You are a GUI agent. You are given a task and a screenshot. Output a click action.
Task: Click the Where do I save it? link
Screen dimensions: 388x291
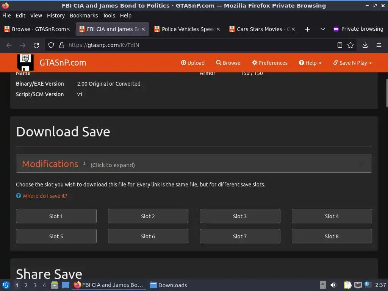pyautogui.click(x=45, y=196)
